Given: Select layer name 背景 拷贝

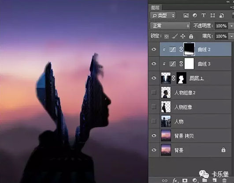Looking at the screenshot, I should point(184,136).
